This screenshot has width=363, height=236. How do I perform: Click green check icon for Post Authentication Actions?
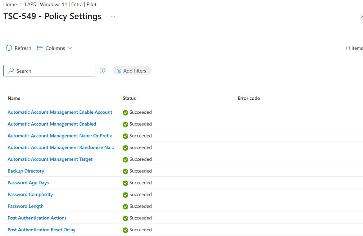[x=125, y=218]
